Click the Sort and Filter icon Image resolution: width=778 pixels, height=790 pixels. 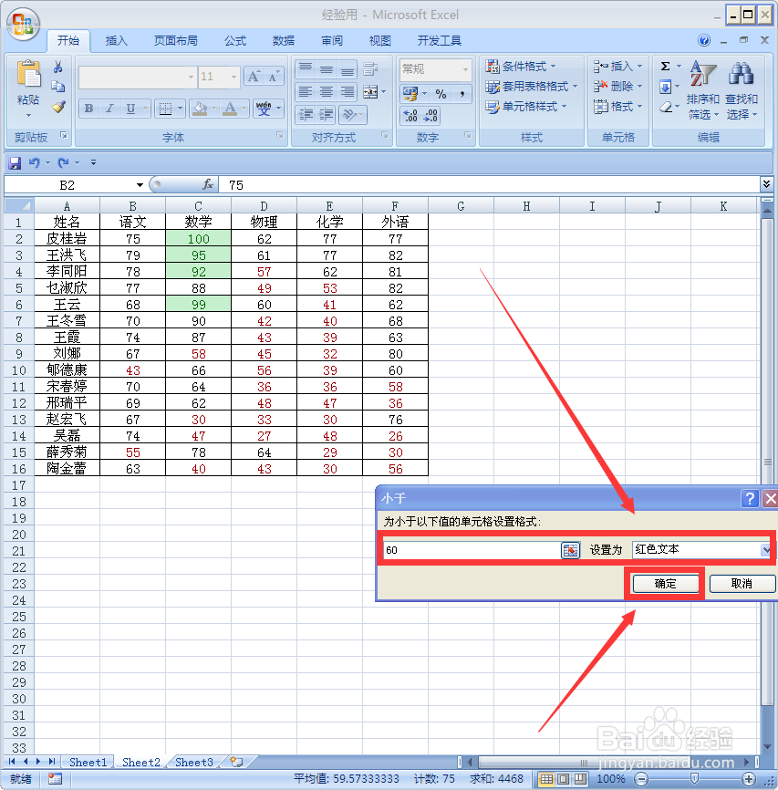(702, 74)
